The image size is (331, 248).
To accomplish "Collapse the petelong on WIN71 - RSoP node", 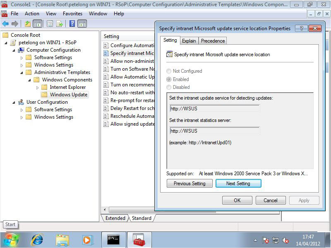I will (x=6, y=43).
